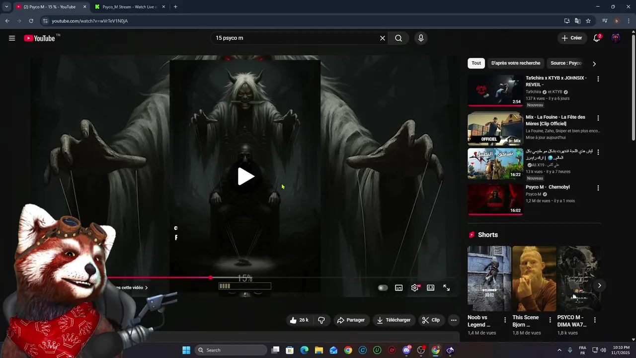
Task: Open Windows Start menu
Action: point(186,350)
